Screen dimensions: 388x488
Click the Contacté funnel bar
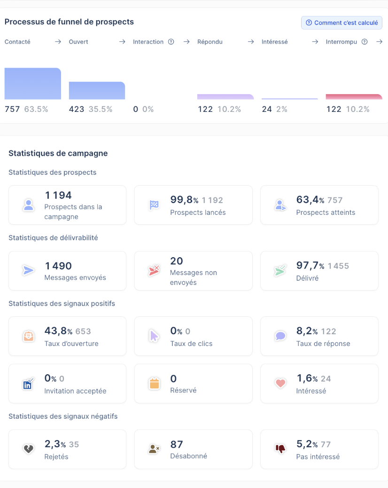click(32, 84)
